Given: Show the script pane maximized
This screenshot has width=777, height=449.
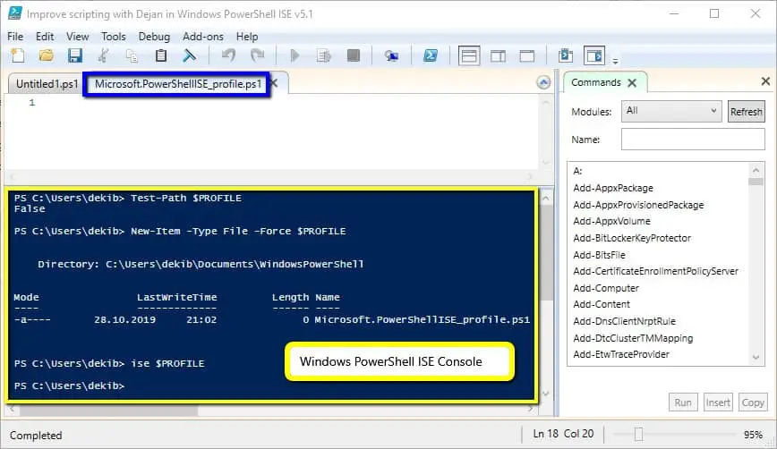Looking at the screenshot, I should pyautogui.click(x=526, y=56).
